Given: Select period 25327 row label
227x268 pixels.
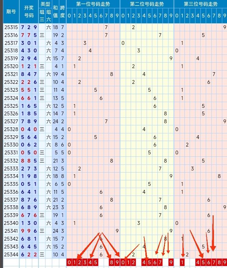Looking at the screenshot, I should 11,122.
